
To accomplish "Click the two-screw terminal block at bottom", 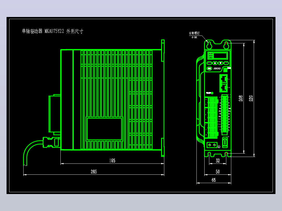I will [212, 145].
